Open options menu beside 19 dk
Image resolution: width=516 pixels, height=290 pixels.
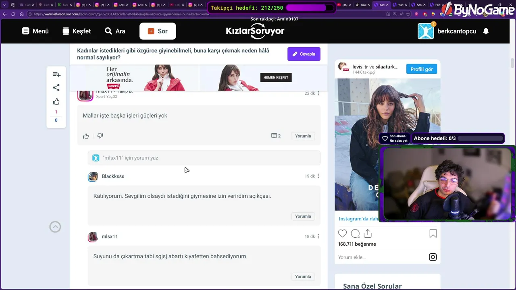tap(318, 176)
